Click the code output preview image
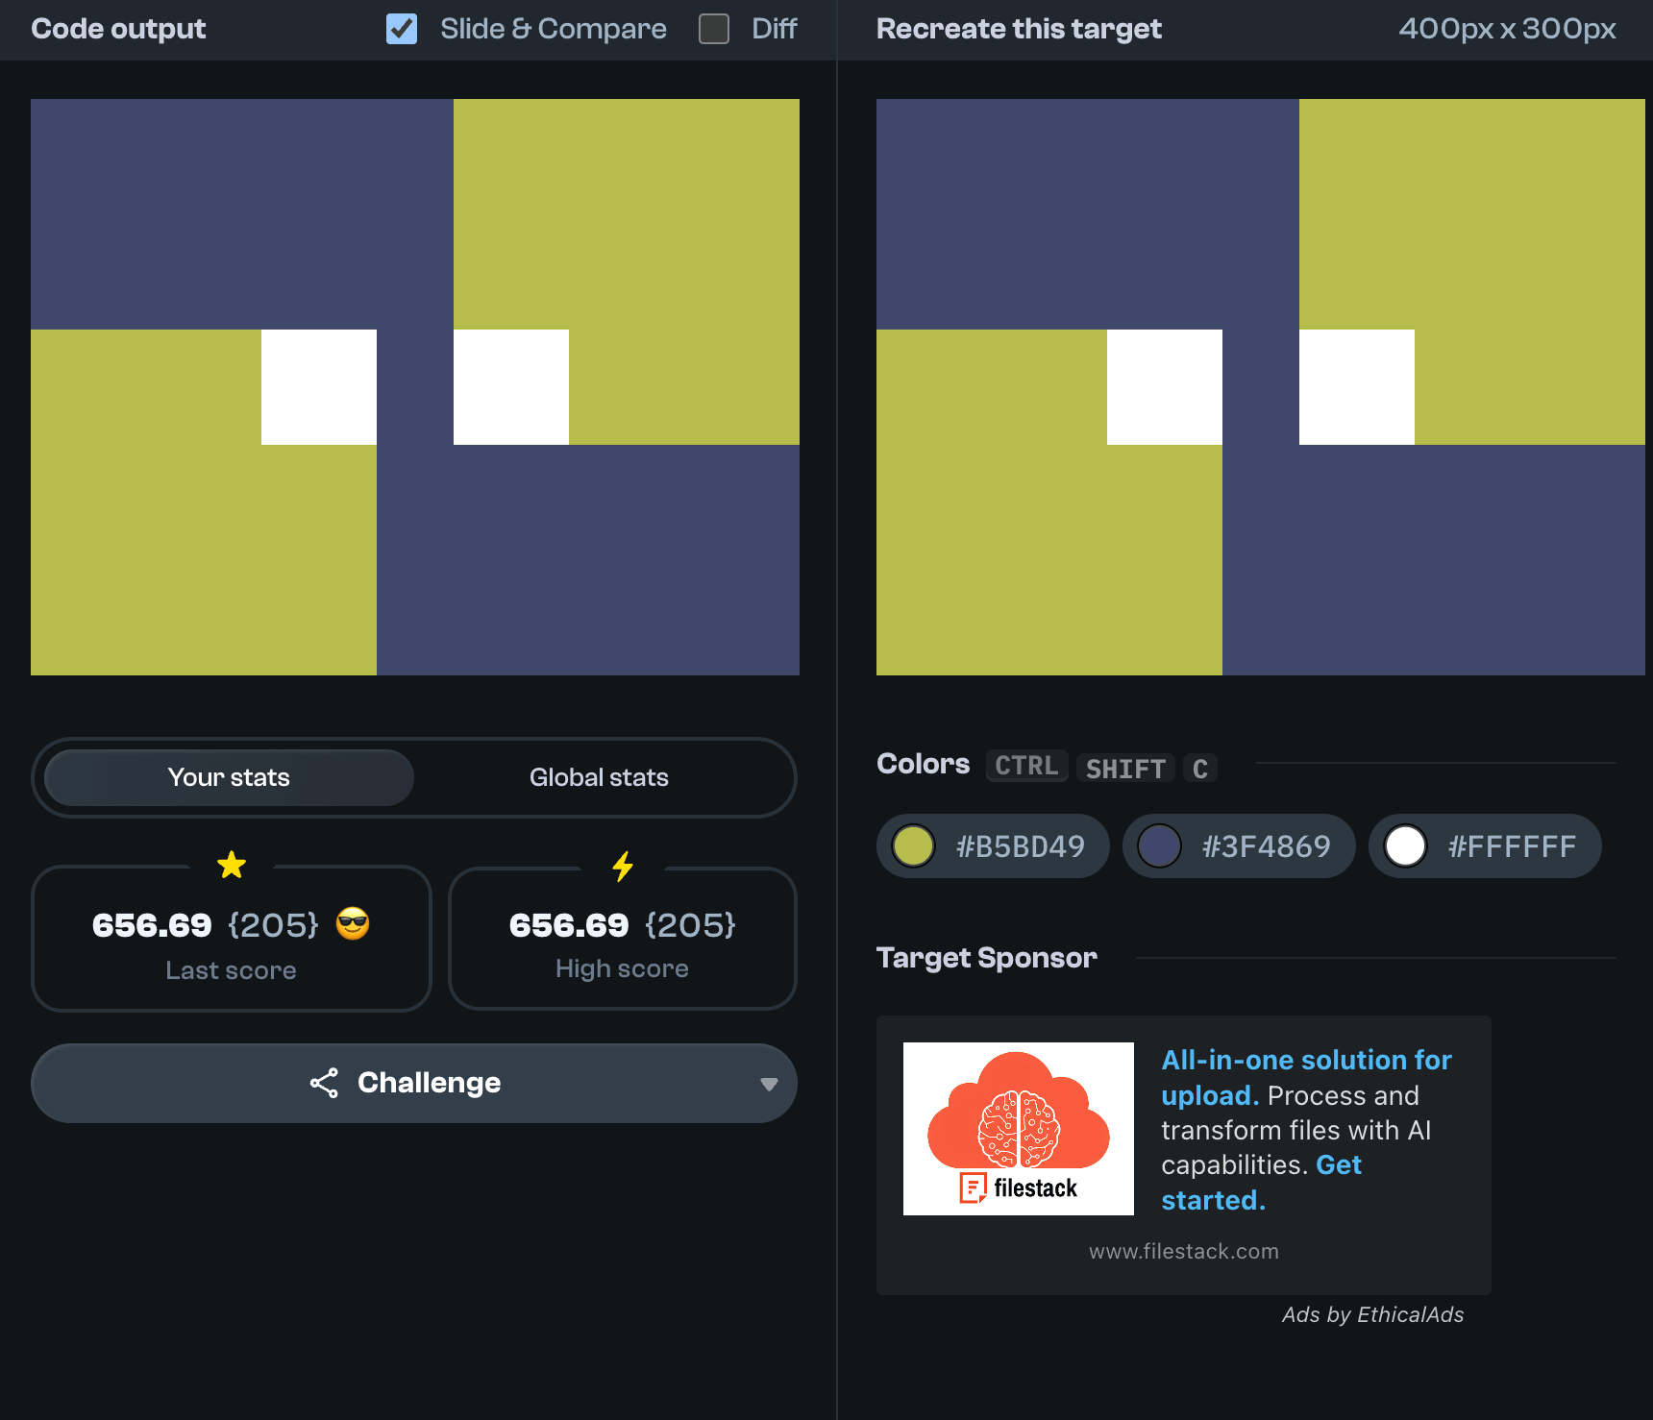Viewport: 1653px width, 1420px height. pos(415,387)
